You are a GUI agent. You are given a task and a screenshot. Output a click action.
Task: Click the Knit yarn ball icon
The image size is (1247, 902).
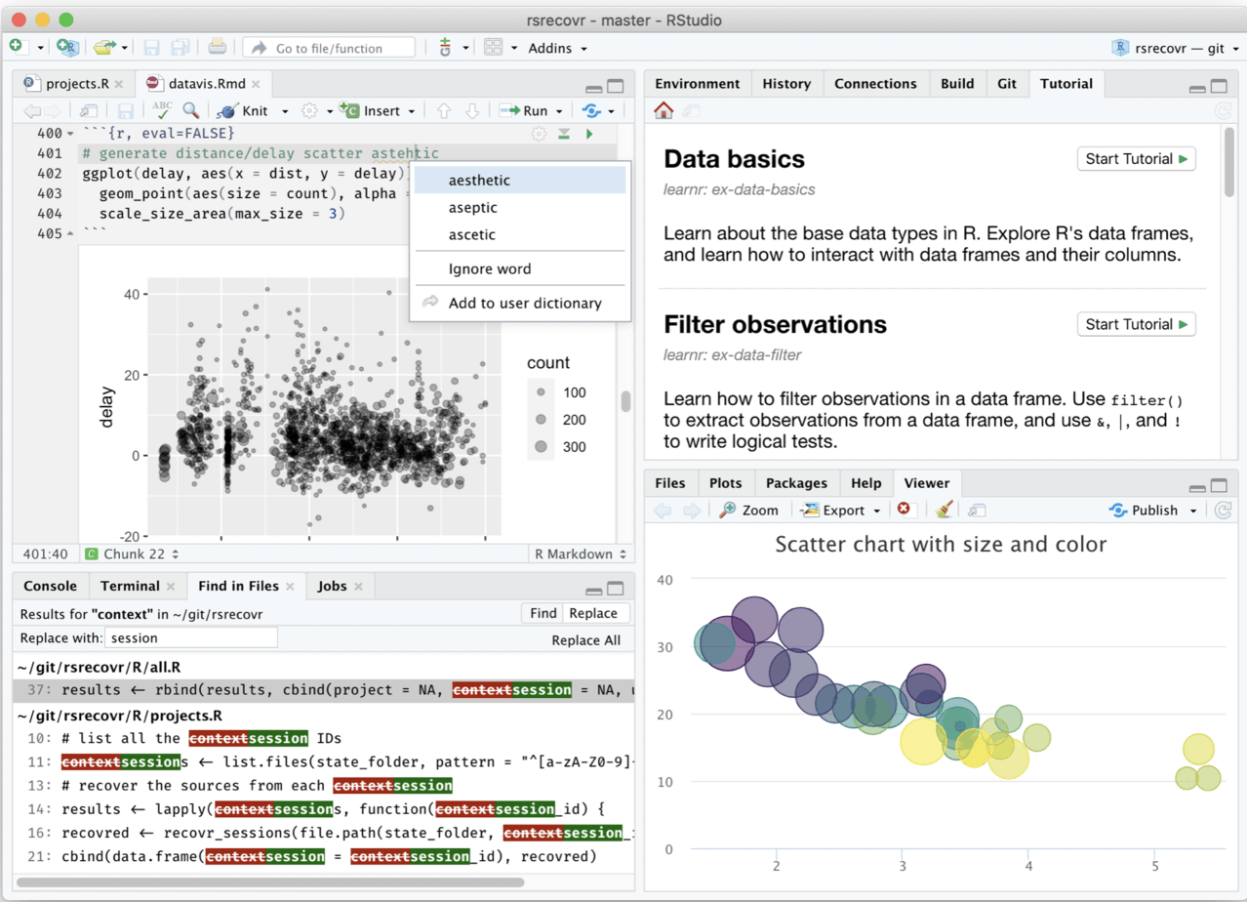click(226, 111)
